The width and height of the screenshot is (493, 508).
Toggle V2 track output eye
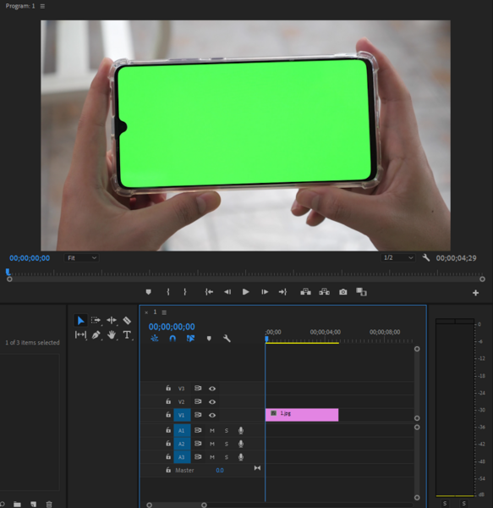[x=212, y=401]
